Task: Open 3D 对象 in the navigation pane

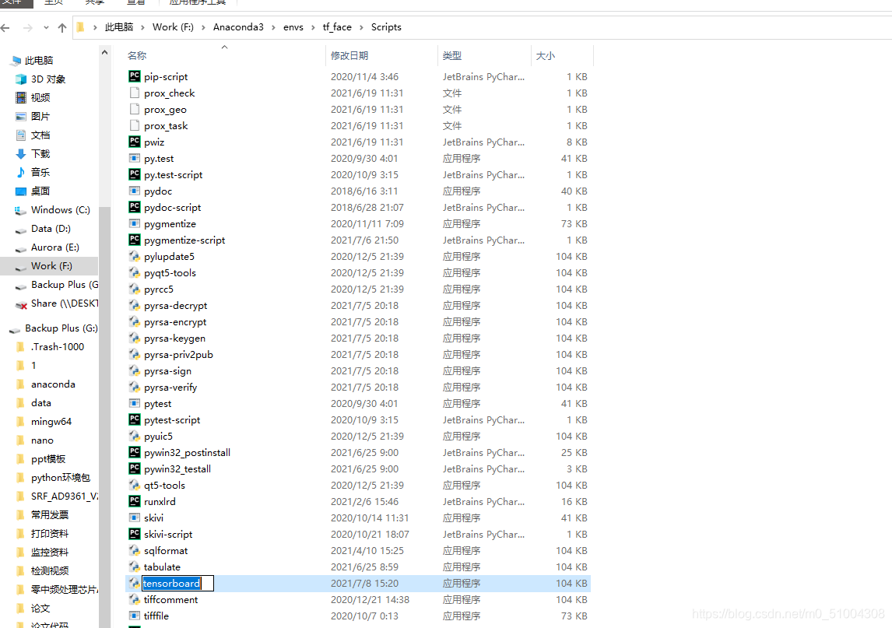Action: point(48,79)
